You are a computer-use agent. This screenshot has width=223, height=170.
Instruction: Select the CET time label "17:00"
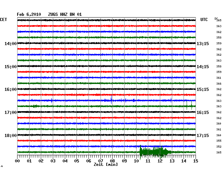pyautogui.click(x=11, y=113)
